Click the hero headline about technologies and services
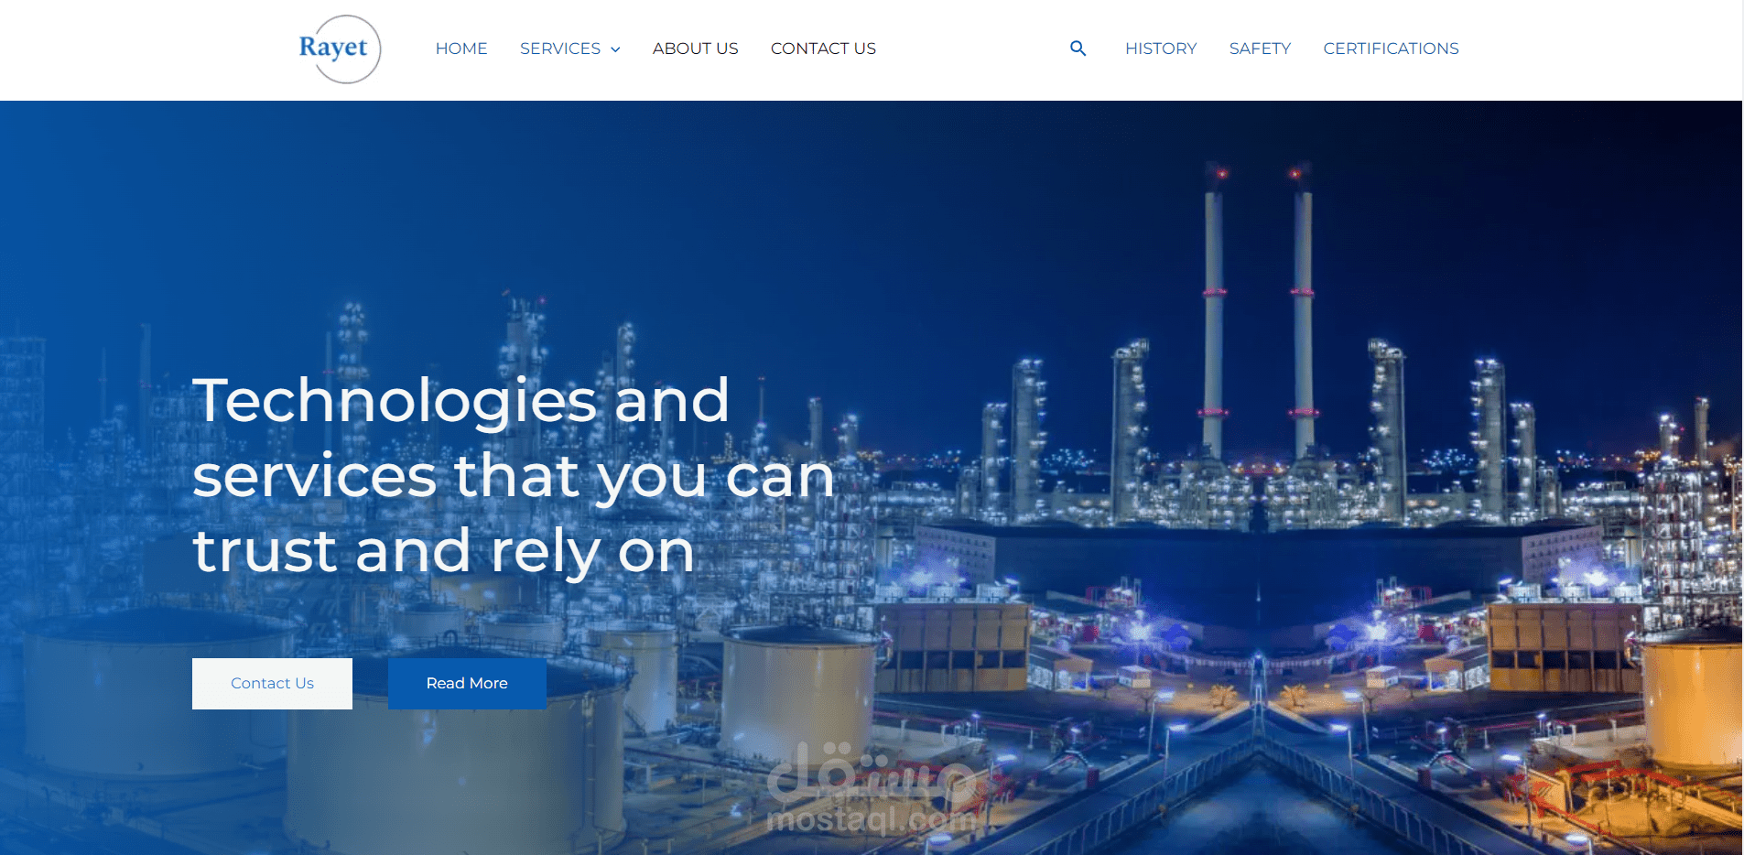The height and width of the screenshot is (855, 1744). 513,475
